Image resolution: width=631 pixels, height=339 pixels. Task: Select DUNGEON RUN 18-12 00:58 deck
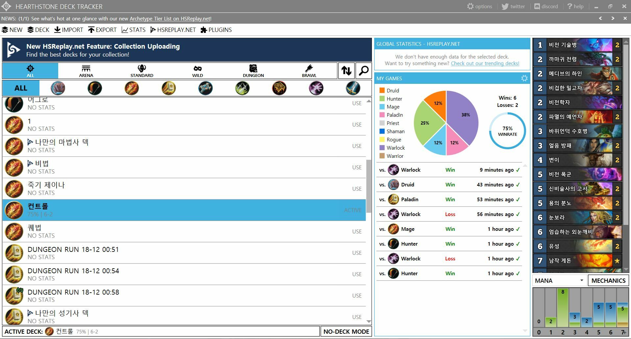click(x=184, y=296)
